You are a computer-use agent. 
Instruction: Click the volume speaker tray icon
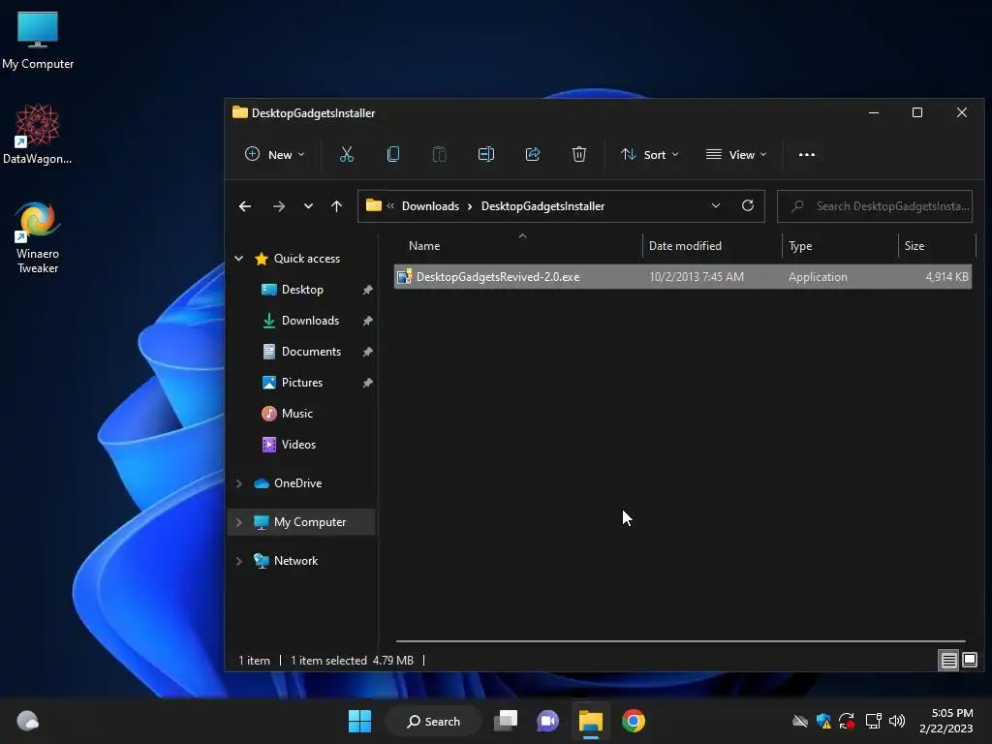coord(897,721)
